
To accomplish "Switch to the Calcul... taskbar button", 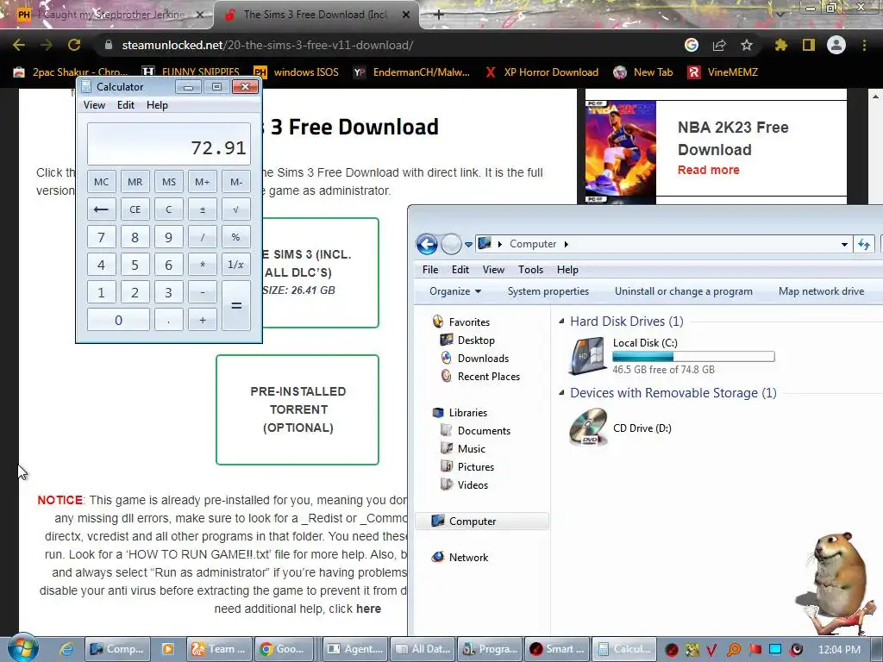I will coord(624,649).
